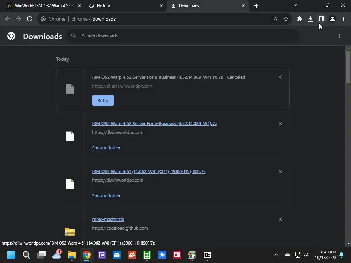Open the green calculator taskbar app
Image resolution: width=351 pixels, height=263 pixels.
pyautogui.click(x=147, y=255)
